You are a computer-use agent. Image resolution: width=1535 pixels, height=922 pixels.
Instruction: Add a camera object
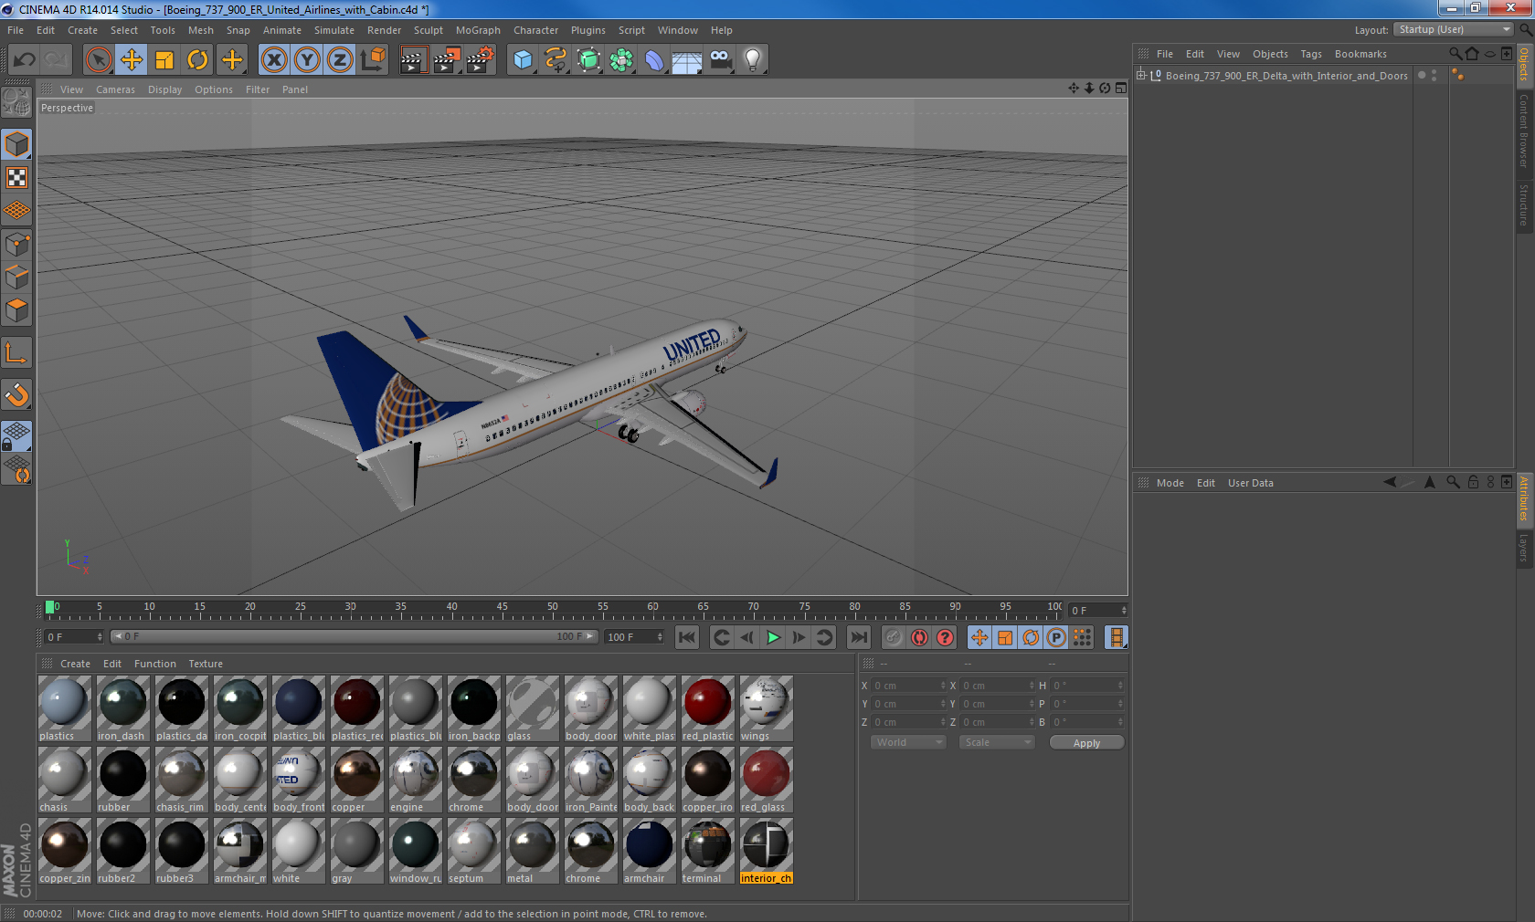(x=720, y=60)
